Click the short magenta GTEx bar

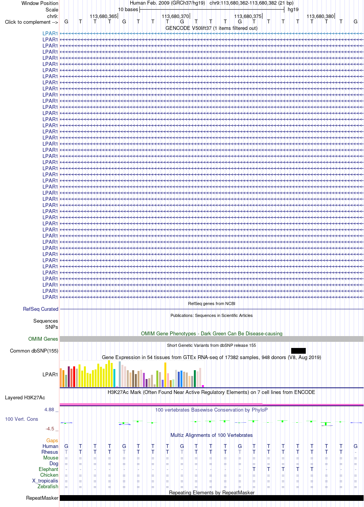[x=203, y=386]
